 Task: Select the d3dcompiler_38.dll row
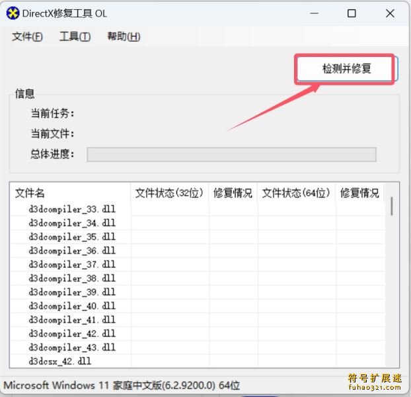(x=198, y=279)
